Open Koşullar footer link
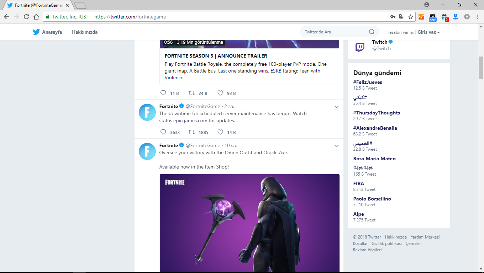Viewport: 484px width, 273px height. point(360,243)
